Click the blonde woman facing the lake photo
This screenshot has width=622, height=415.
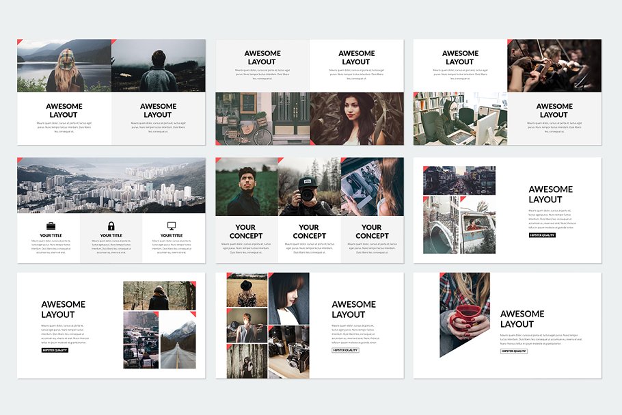point(64,66)
